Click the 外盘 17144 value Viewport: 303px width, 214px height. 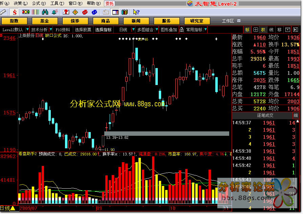coord(292,94)
